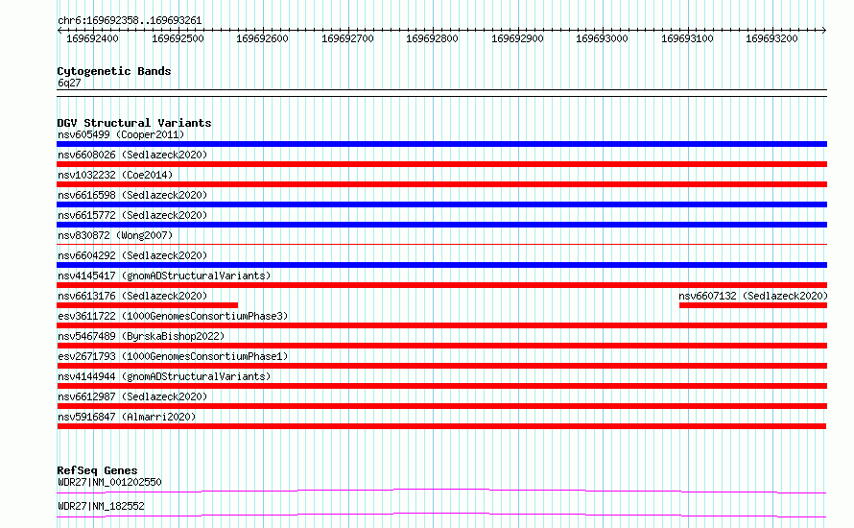
Task: Click the 6q27 cytogenetic band label
Action: (x=69, y=83)
